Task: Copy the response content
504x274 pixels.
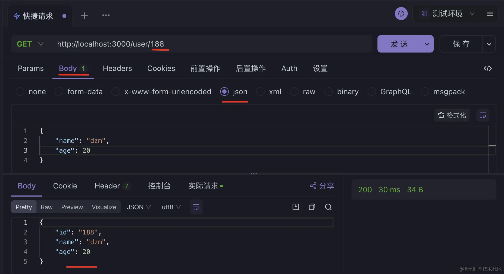Action: (x=312, y=207)
